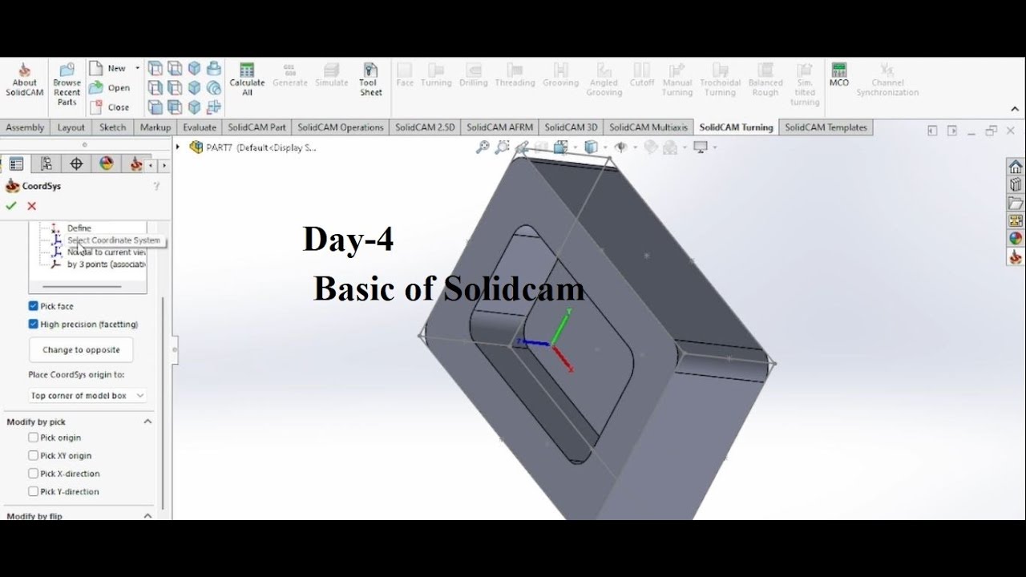Switch to the SolidCAM Part tab
The image size is (1026, 577).
[256, 127]
